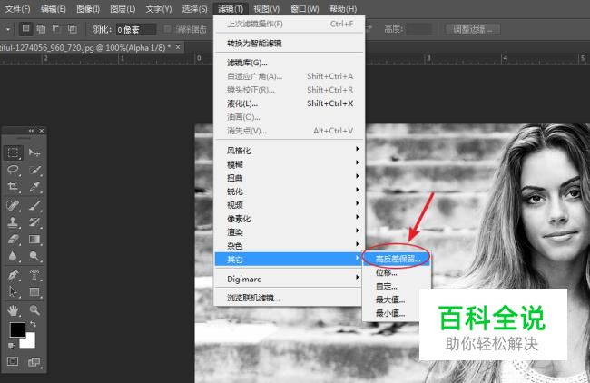Image resolution: width=590 pixels, height=383 pixels.
Task: Select the Healing Brush tool
Action: point(14,205)
